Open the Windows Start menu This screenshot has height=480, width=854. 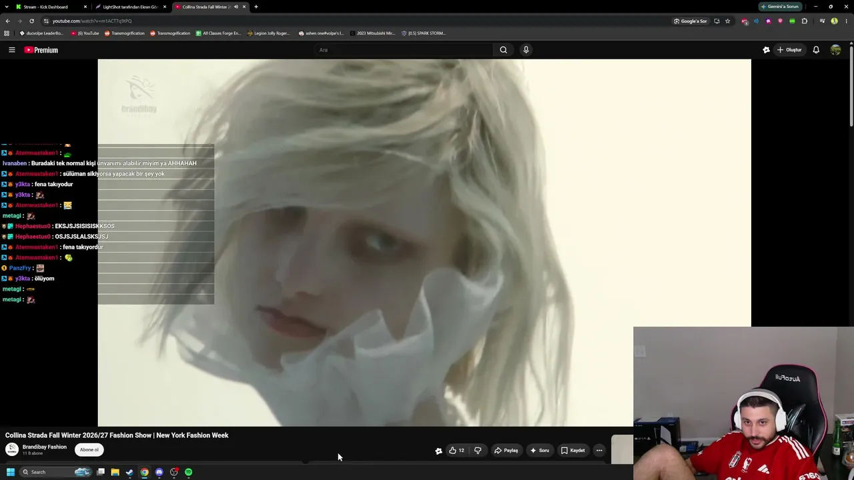[11, 472]
